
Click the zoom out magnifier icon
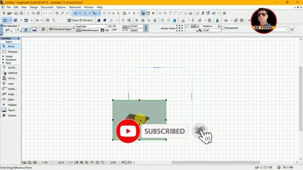pyautogui.click(x=87, y=162)
